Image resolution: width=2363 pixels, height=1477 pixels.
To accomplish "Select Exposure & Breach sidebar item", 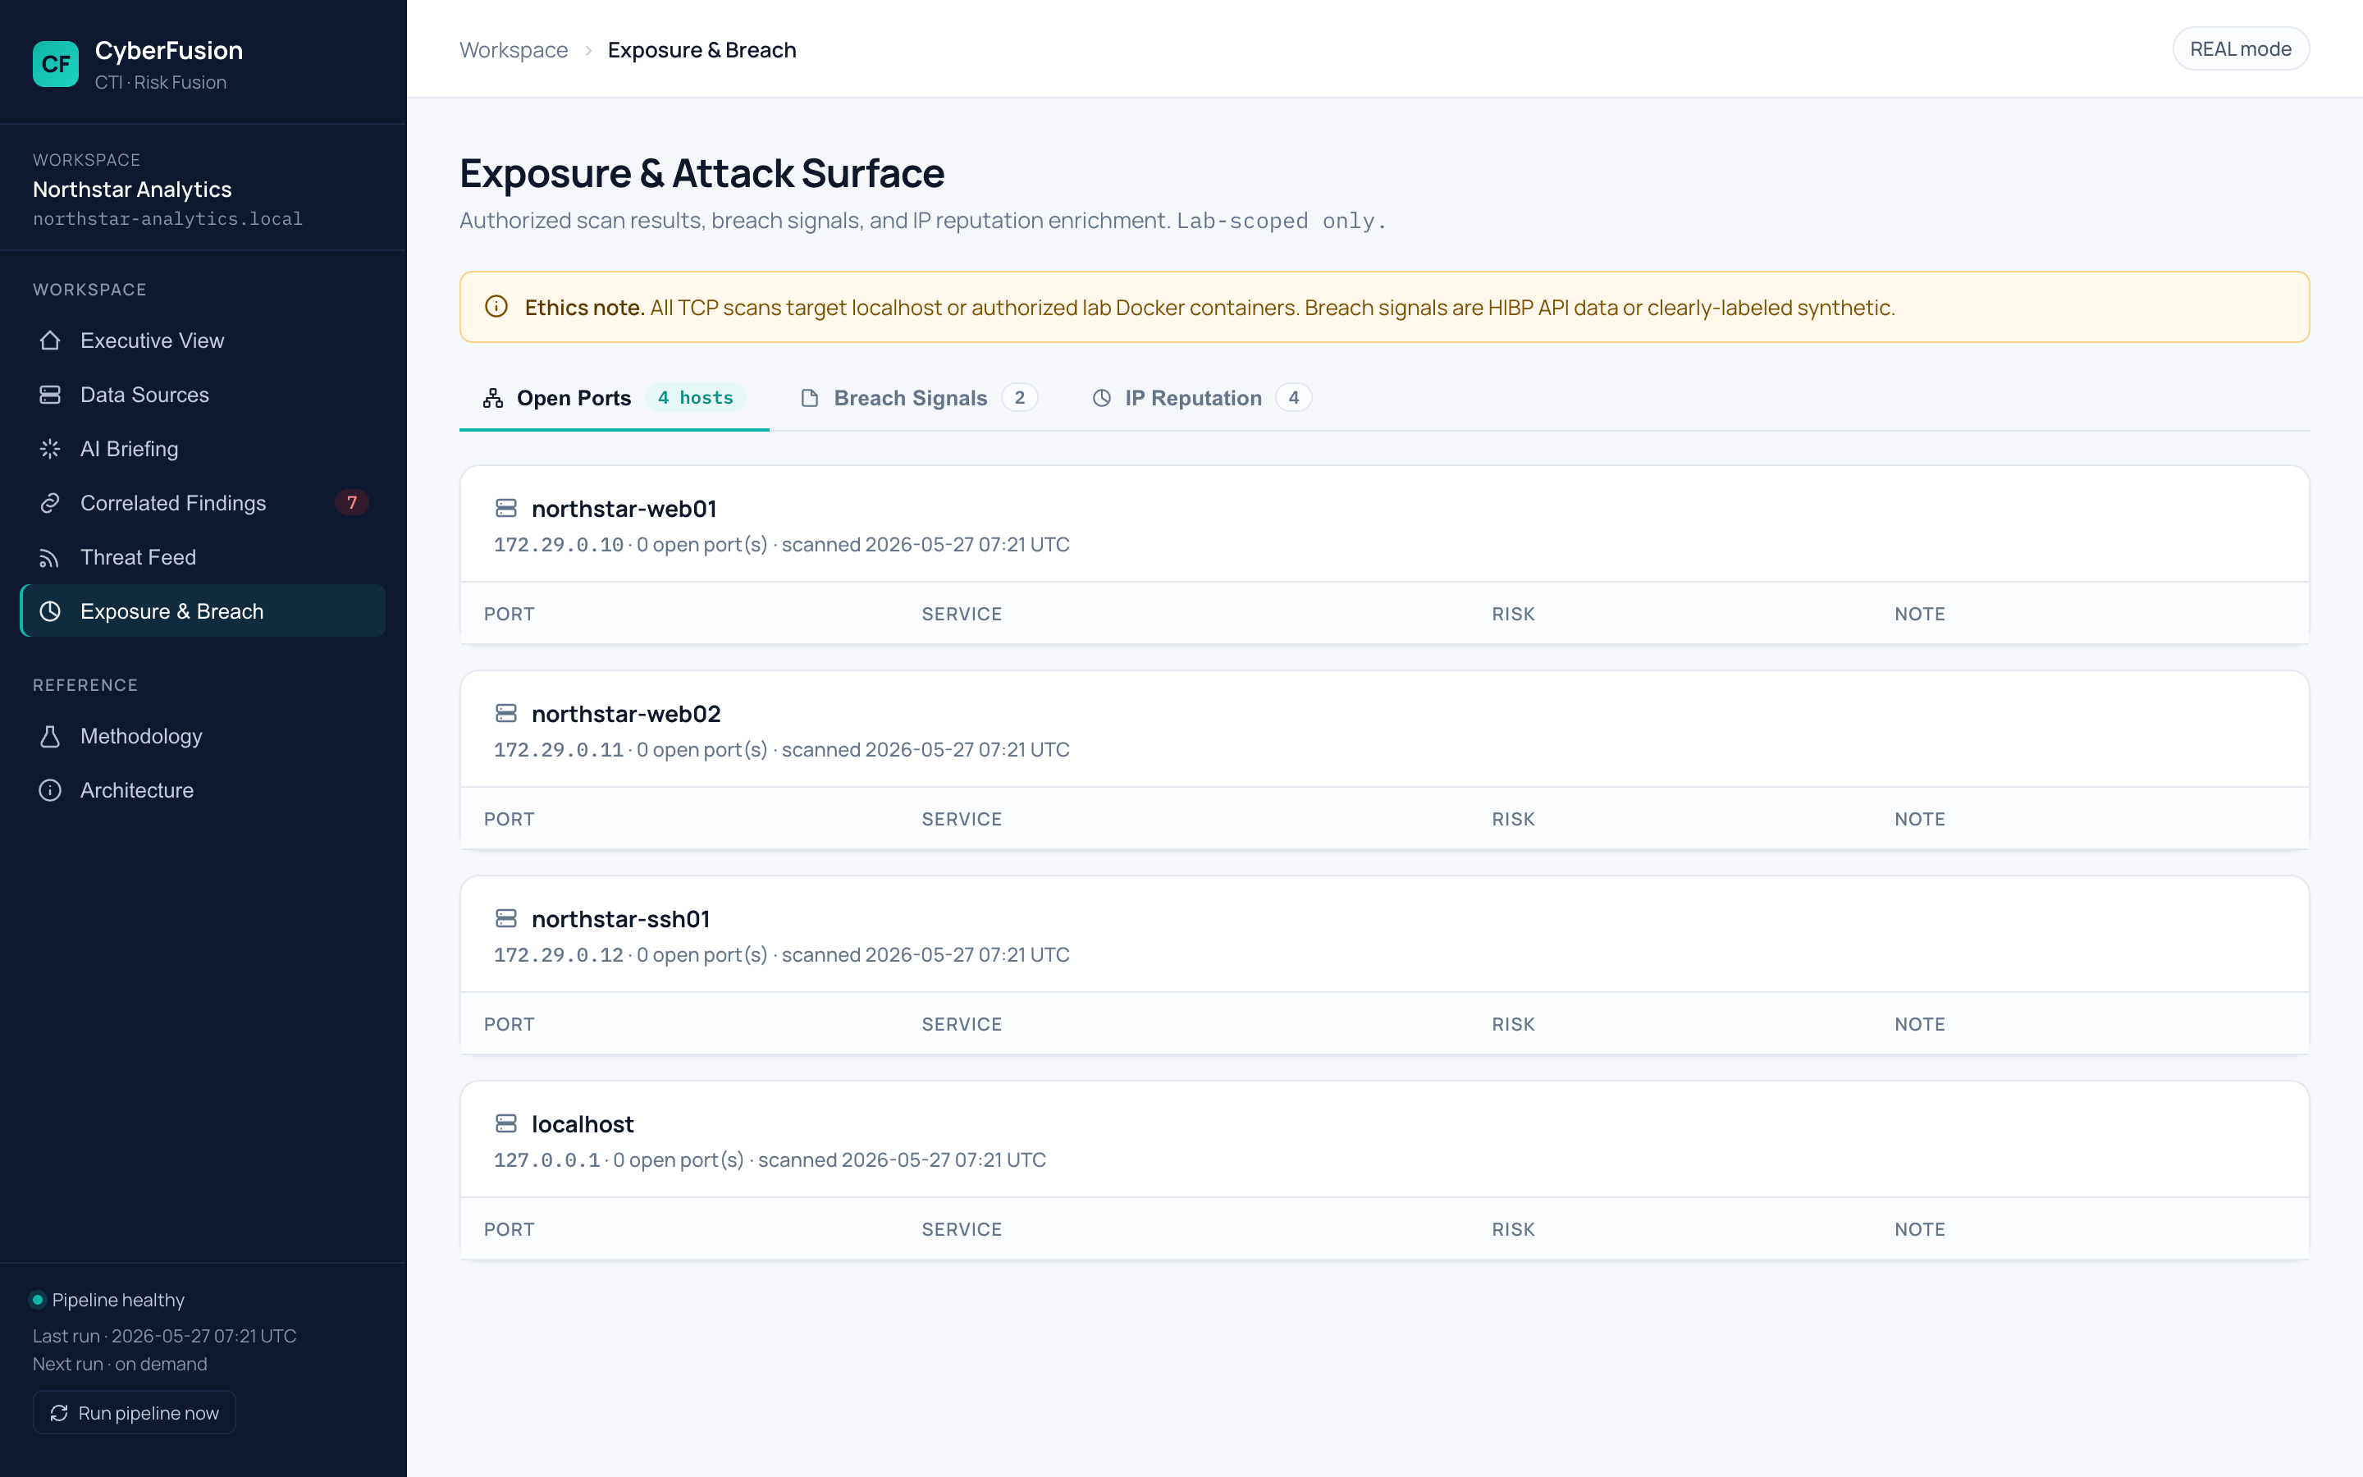I will point(202,611).
